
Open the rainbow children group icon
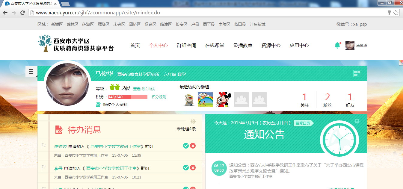point(205,100)
